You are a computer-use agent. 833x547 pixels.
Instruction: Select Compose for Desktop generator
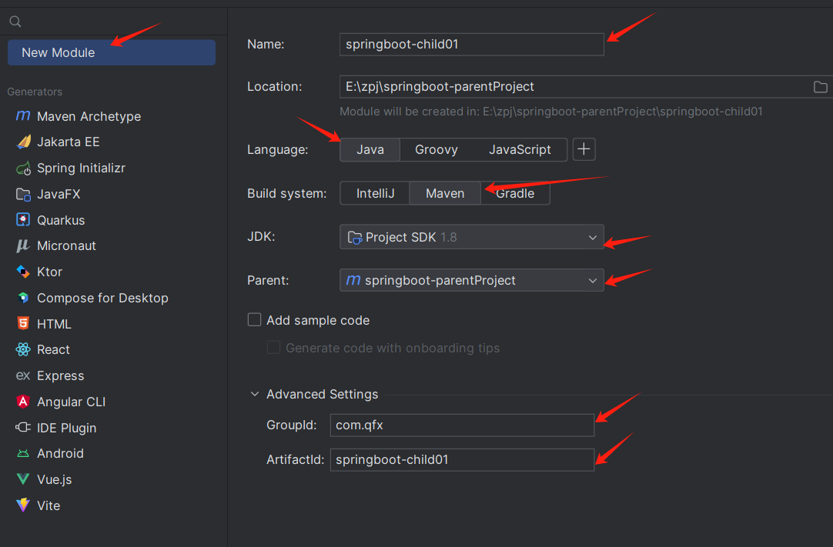102,298
